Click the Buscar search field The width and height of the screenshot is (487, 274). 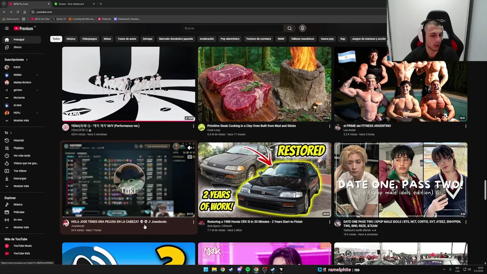coord(233,28)
